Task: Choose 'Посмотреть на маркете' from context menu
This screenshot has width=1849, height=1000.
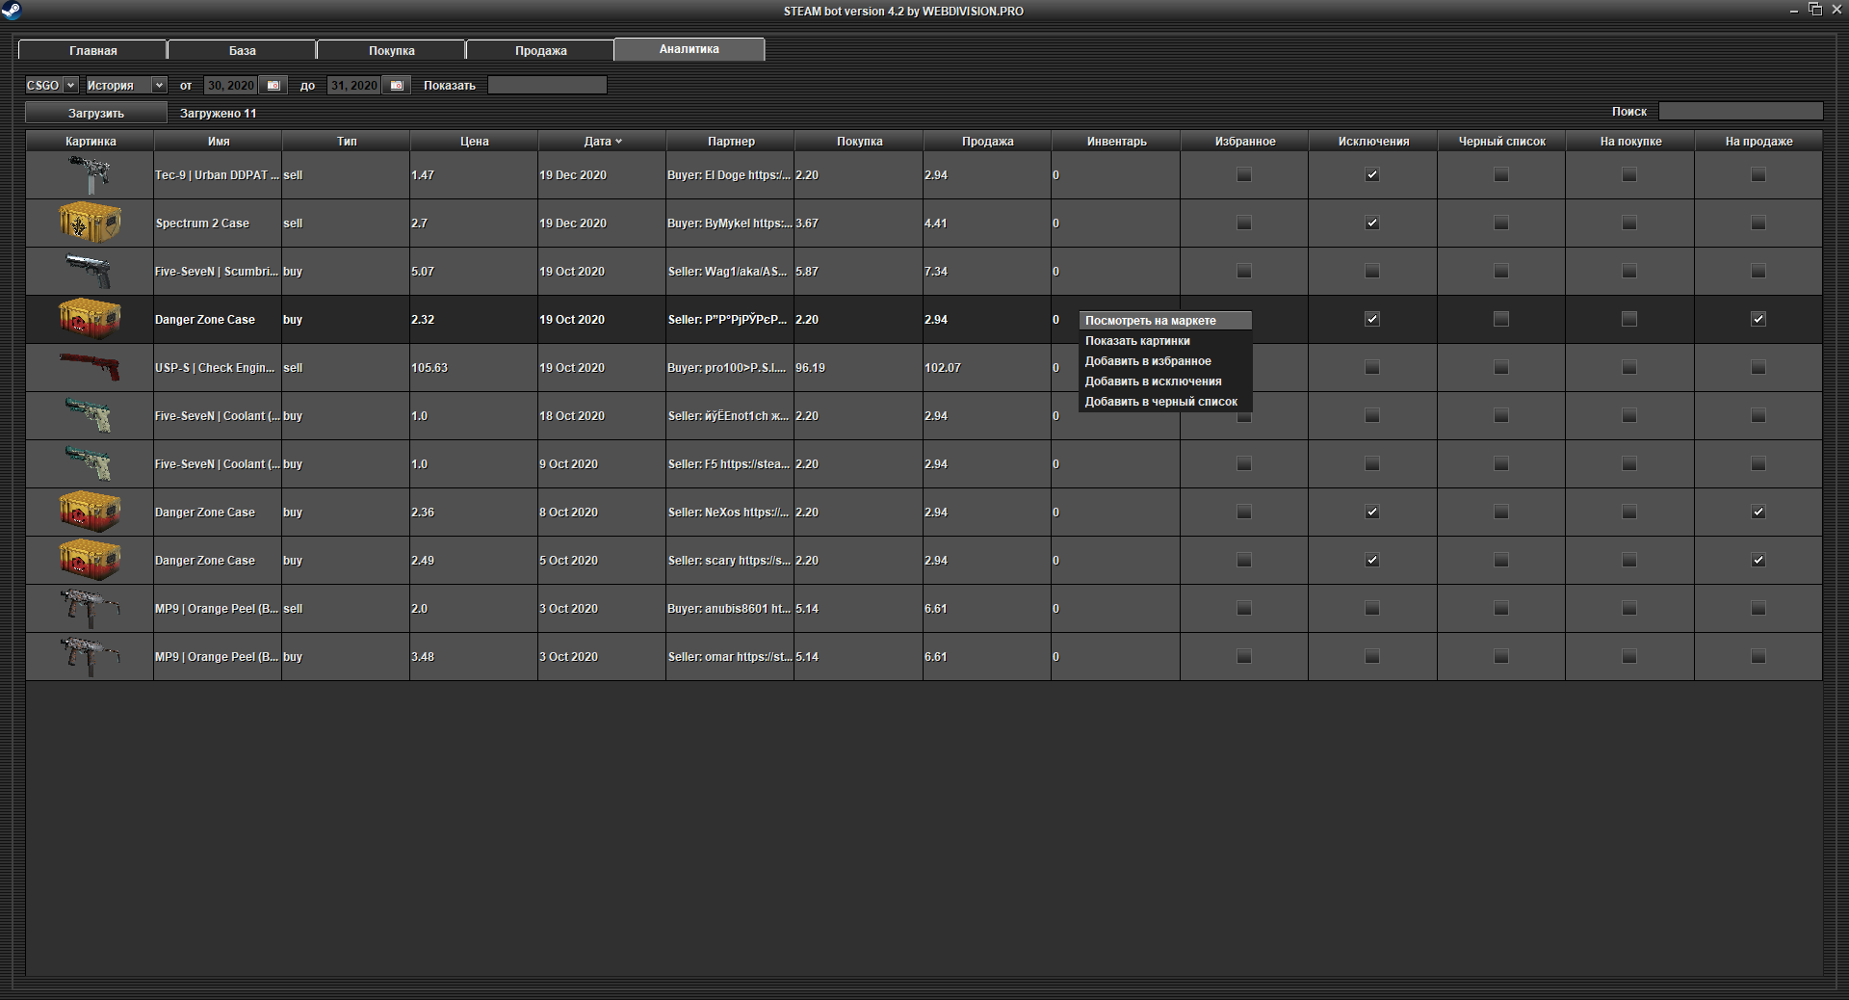Action: 1150,321
